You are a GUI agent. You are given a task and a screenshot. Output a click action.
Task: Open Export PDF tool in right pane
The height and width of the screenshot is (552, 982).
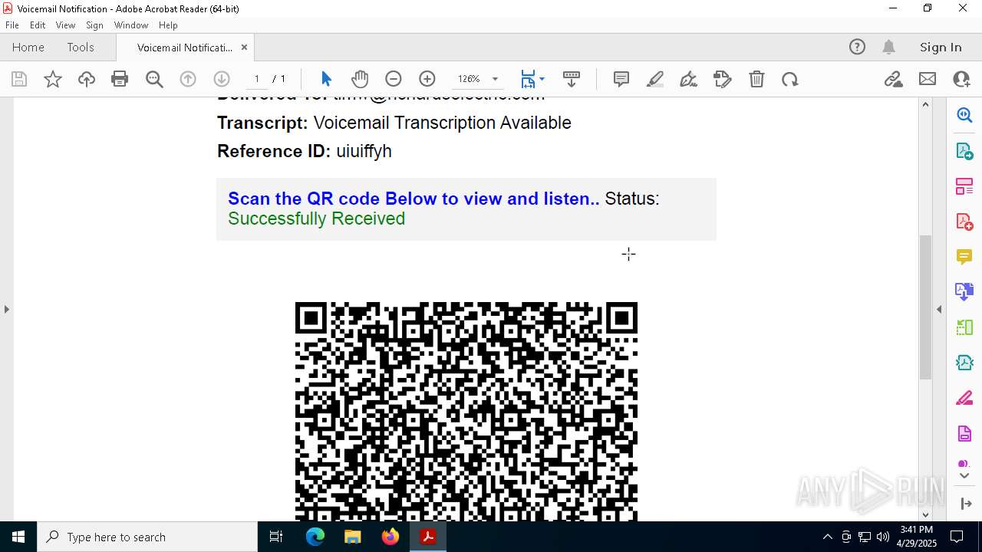tap(964, 151)
